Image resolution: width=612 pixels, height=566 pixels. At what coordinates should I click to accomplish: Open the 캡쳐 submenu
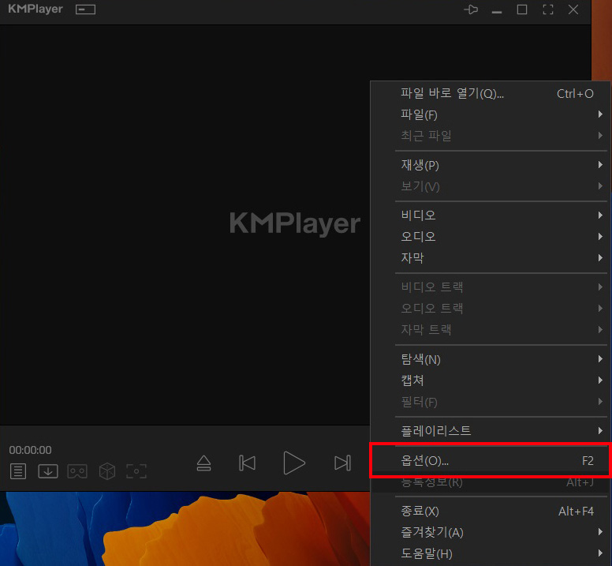pos(490,380)
